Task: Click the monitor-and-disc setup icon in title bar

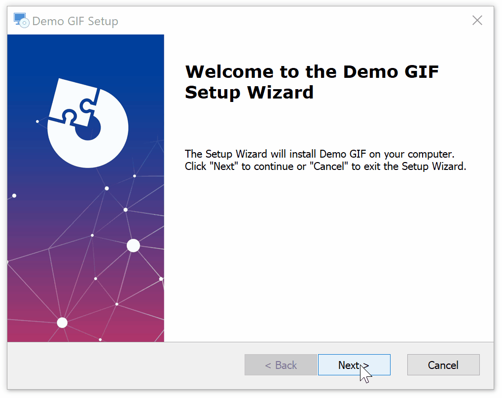Action: tap(21, 20)
